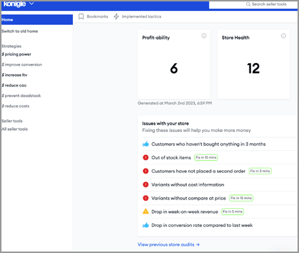Screen dimensions: 299x253
Task: Click Fix in 15 mins badge
Action: tap(206, 157)
